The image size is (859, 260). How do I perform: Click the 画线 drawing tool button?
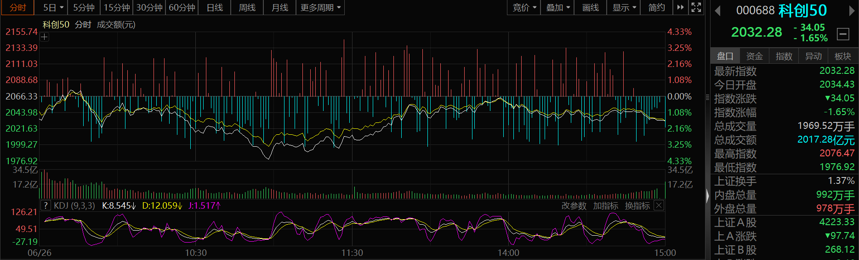pos(591,7)
